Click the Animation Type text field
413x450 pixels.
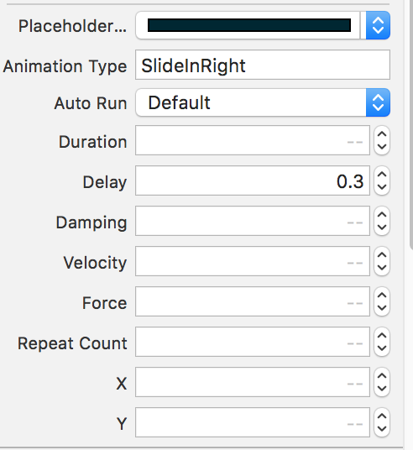point(263,65)
